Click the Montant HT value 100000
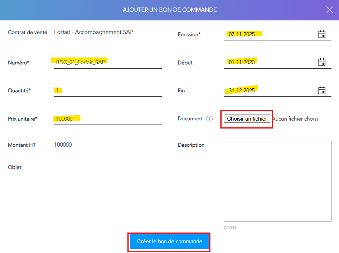Image resolution: width=339 pixels, height=253 pixels. click(x=63, y=145)
